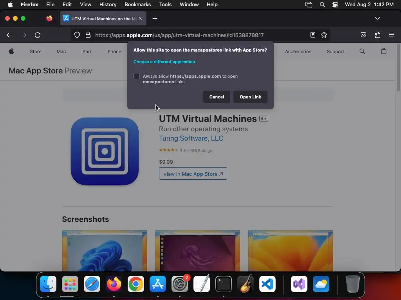Cancel the open link dialog
Image resolution: width=401 pixels, height=300 pixels.
pyautogui.click(x=217, y=97)
